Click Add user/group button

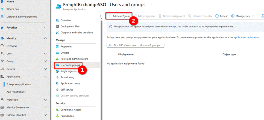(x=119, y=16)
